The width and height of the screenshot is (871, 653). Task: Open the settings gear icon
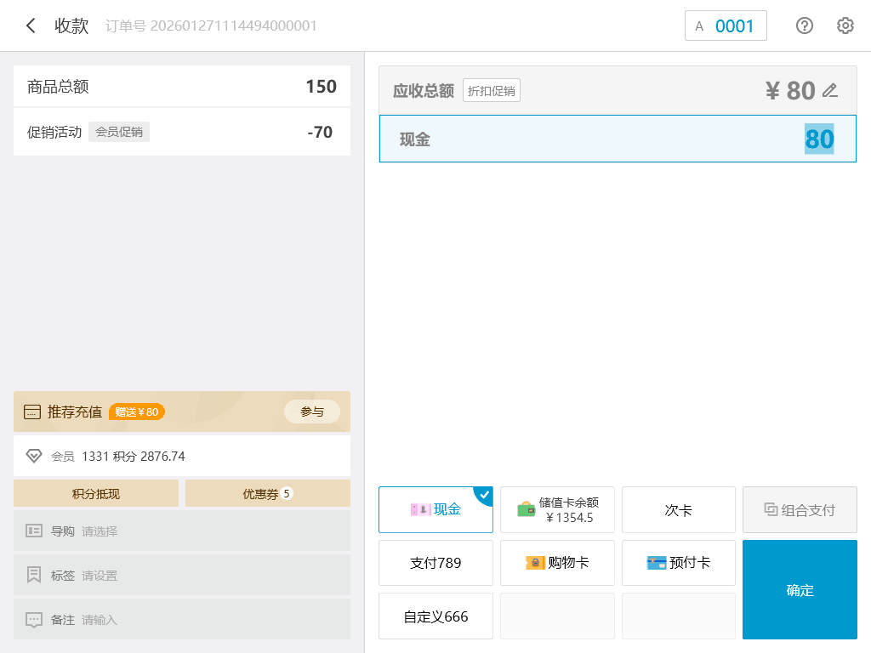pos(845,26)
